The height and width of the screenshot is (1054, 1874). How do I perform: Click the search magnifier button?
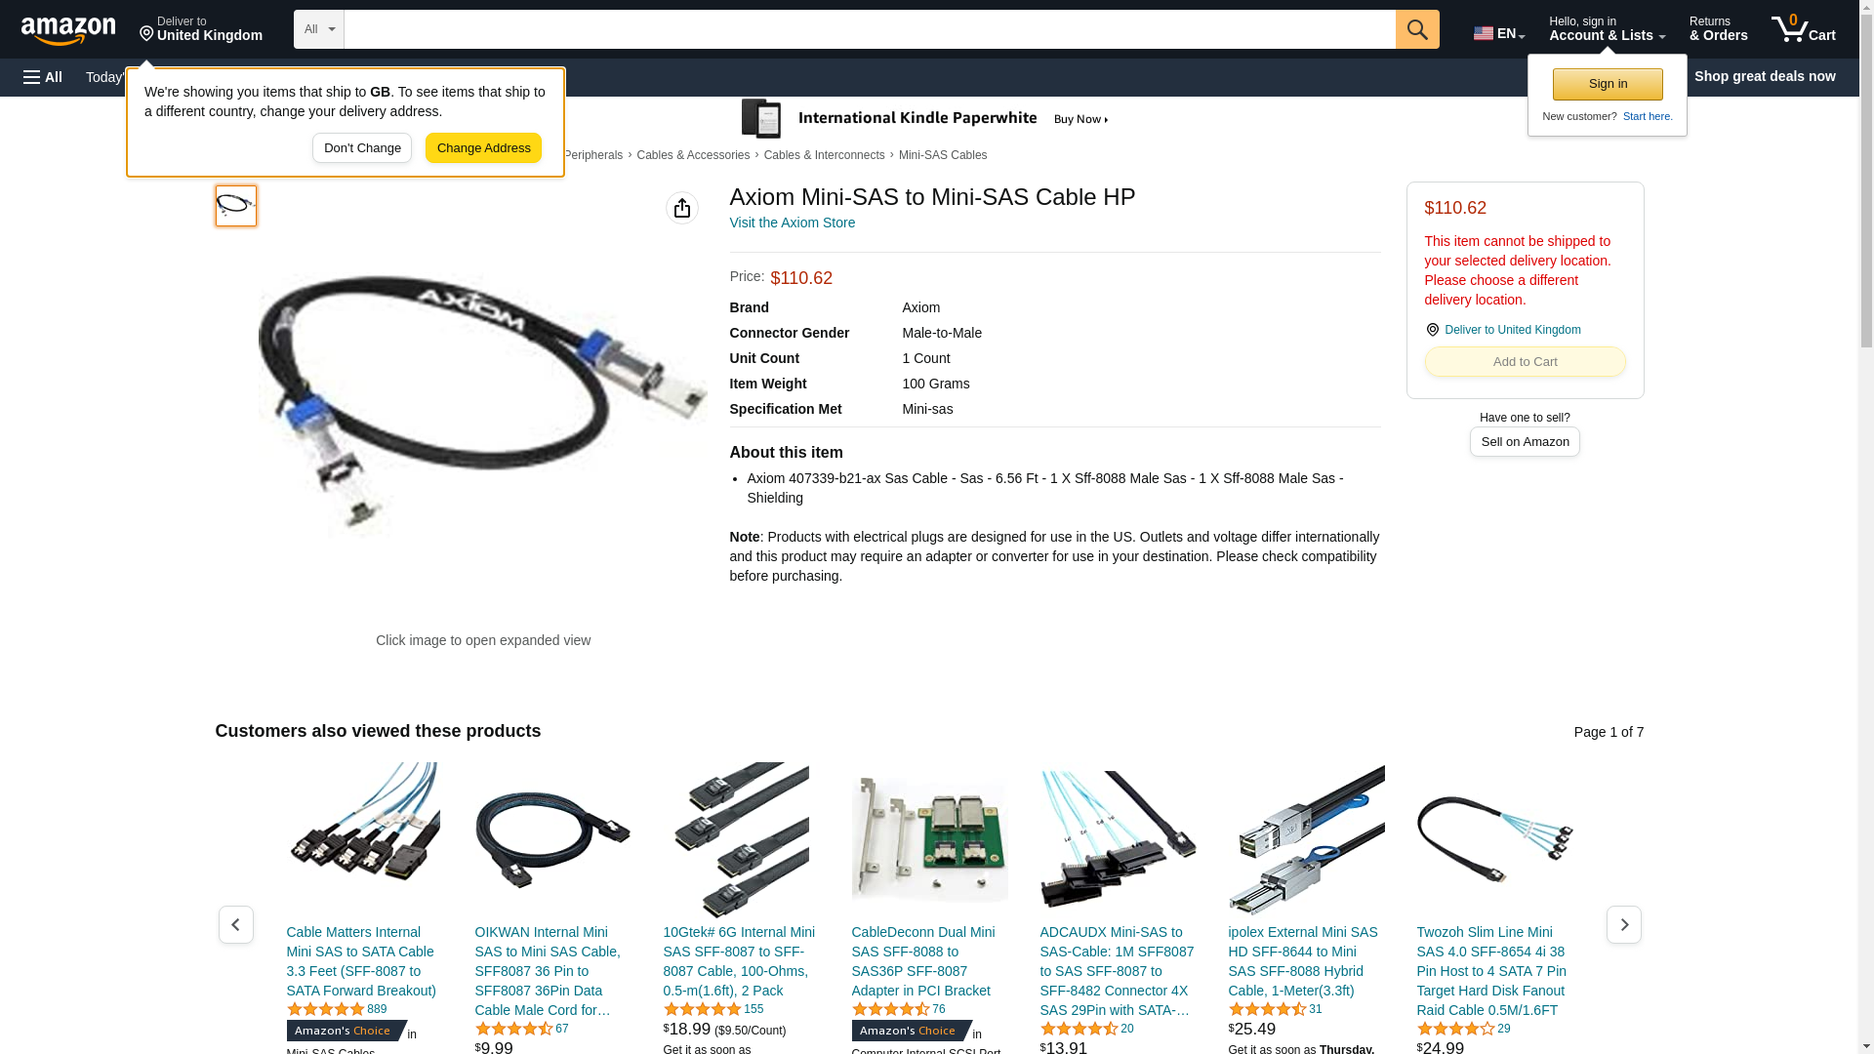[1417, 29]
